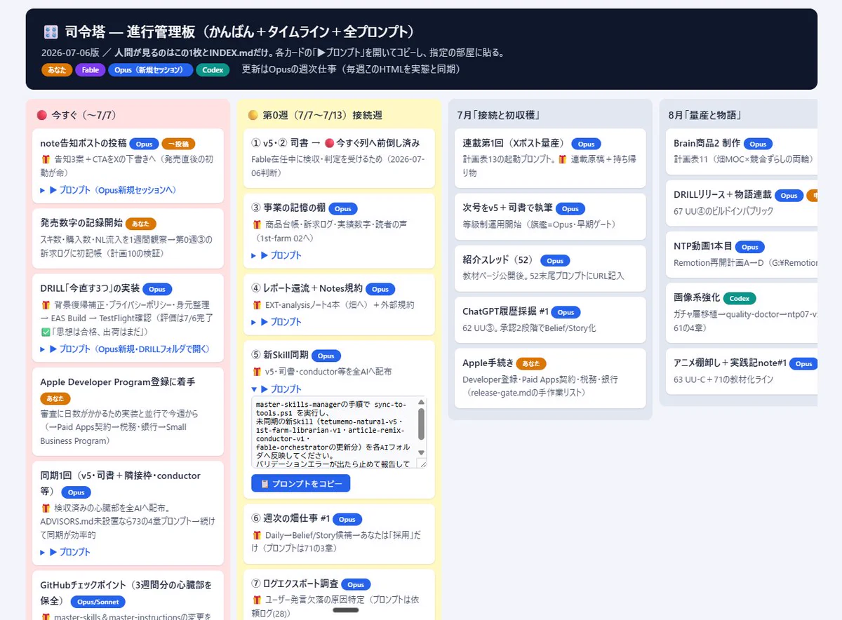
Task: Click the あなた legend badge in the header
Action: click(57, 70)
